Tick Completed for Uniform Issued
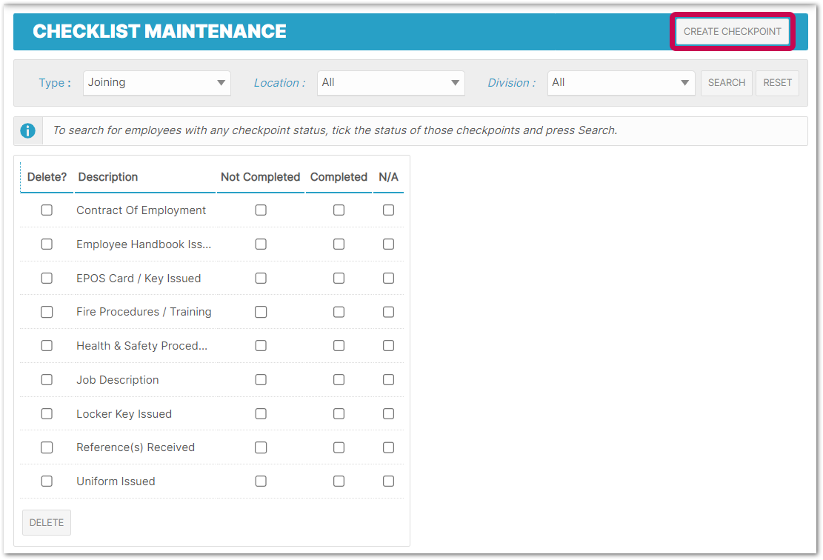Viewport: 823px width, 560px height. point(339,481)
